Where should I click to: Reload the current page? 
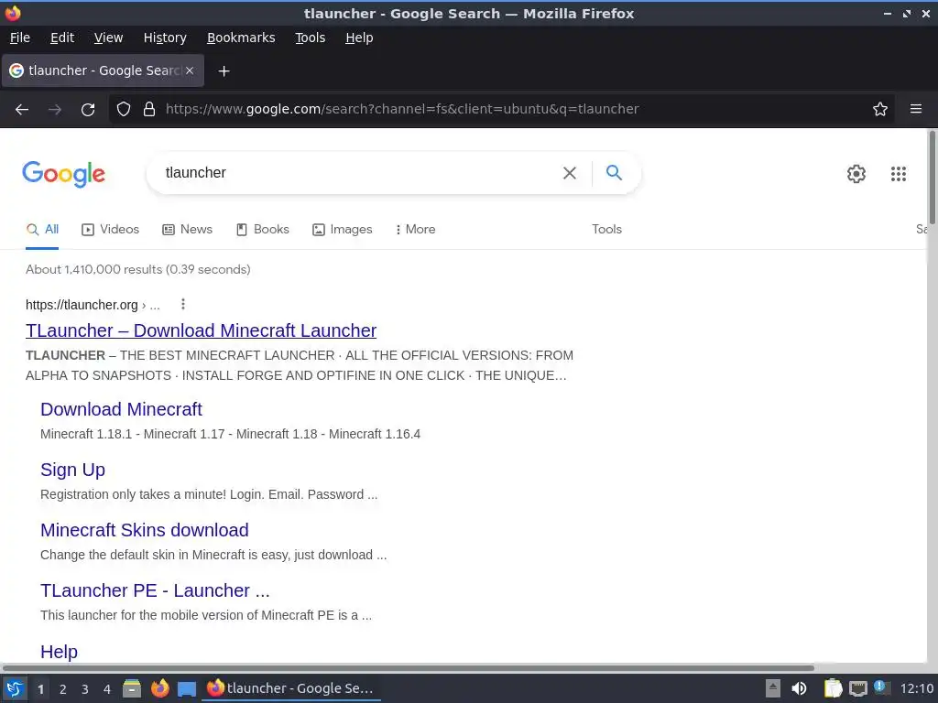point(88,110)
